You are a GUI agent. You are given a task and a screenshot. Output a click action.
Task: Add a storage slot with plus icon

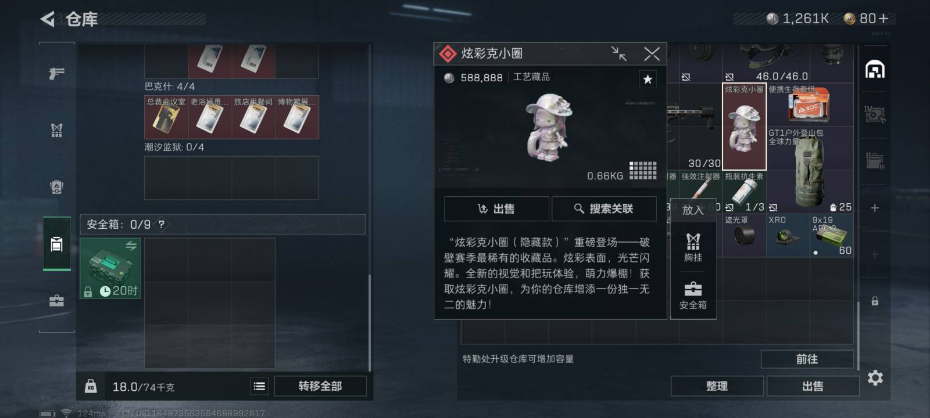click(x=875, y=208)
